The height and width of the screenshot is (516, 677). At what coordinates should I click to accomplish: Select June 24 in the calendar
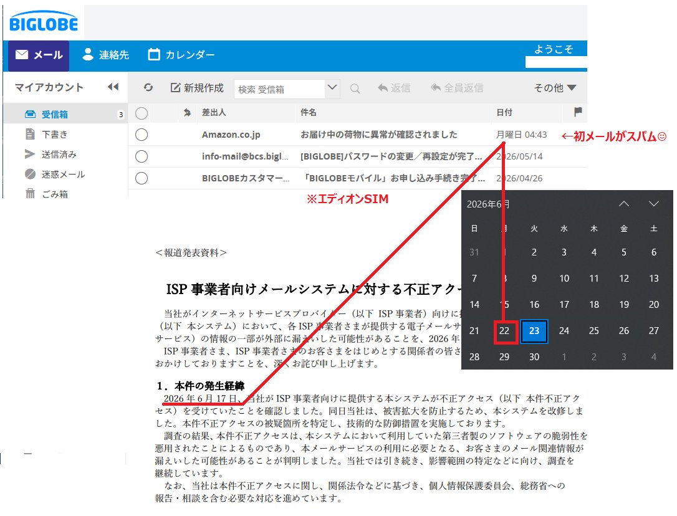point(564,331)
